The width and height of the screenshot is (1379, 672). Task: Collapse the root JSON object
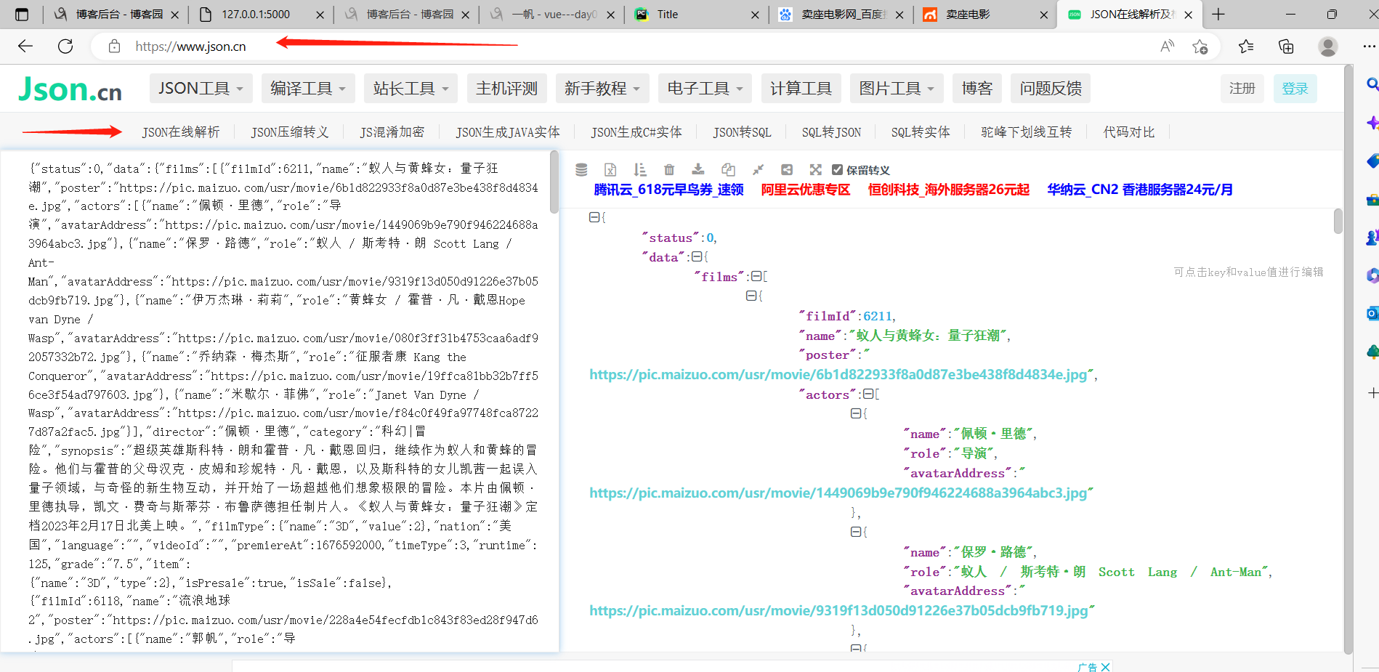coord(594,217)
